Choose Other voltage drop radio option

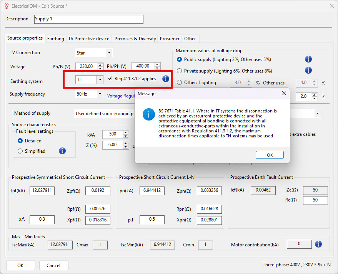tap(179, 83)
